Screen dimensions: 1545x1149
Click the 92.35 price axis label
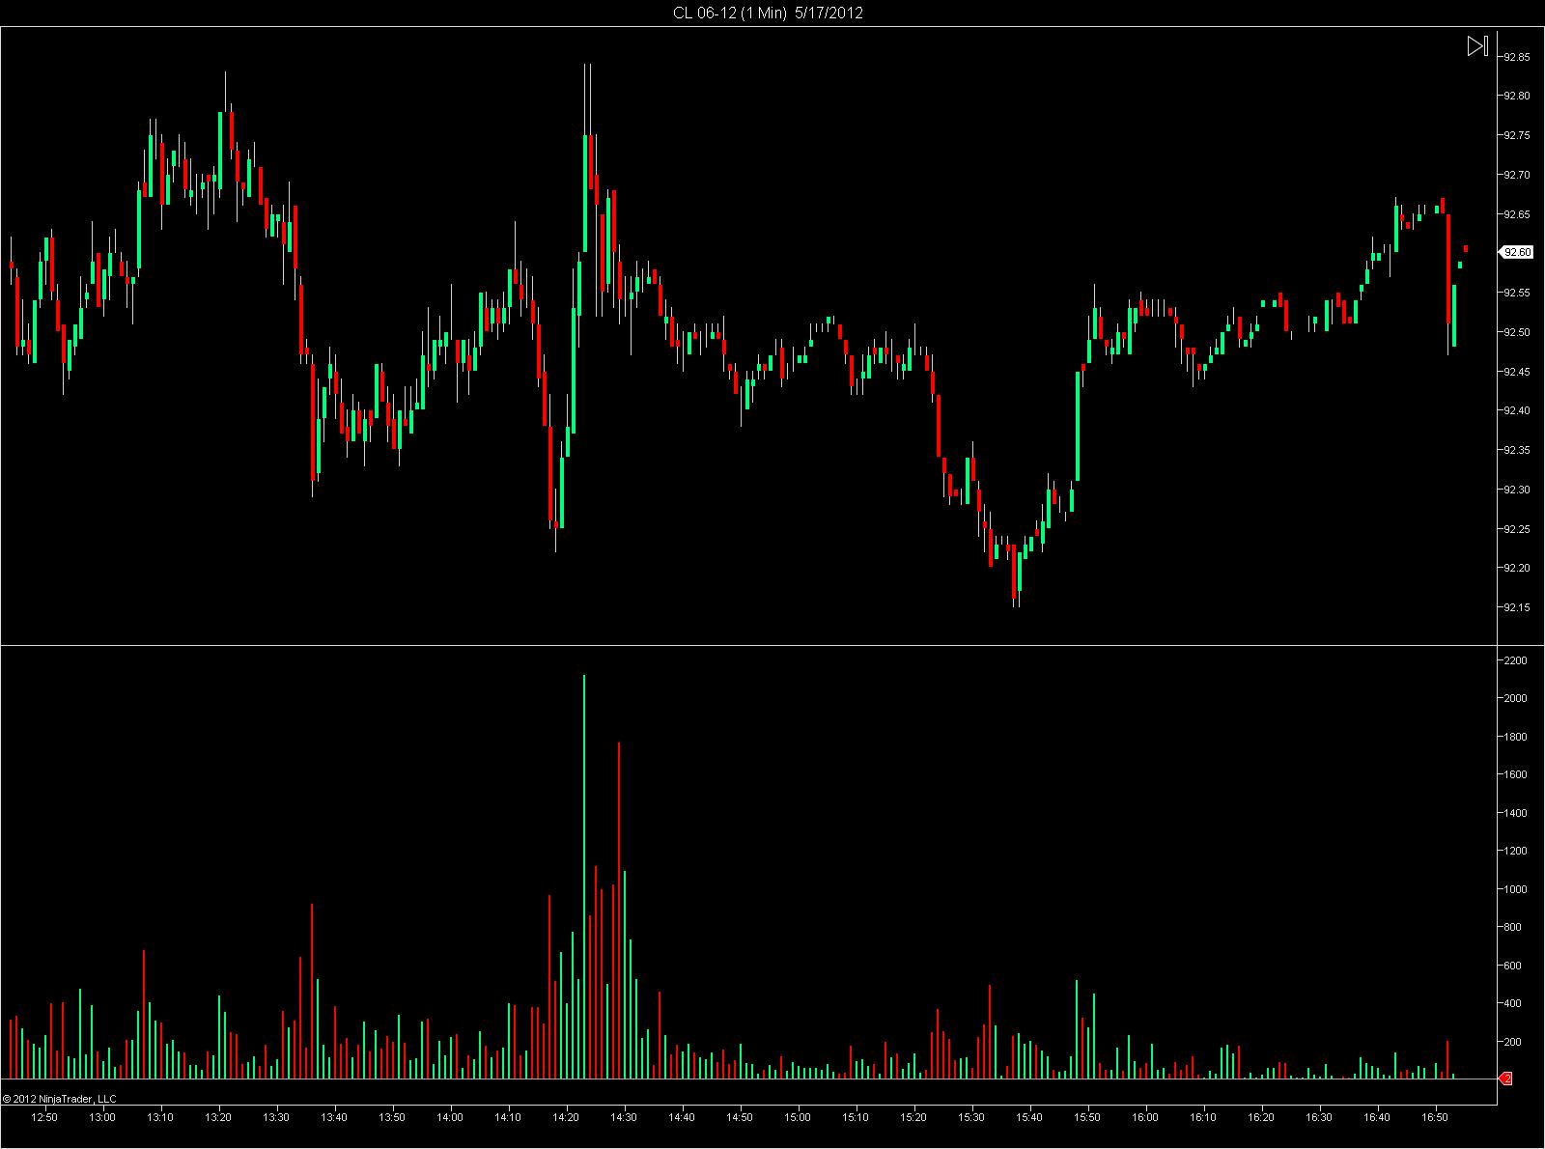tap(1516, 450)
